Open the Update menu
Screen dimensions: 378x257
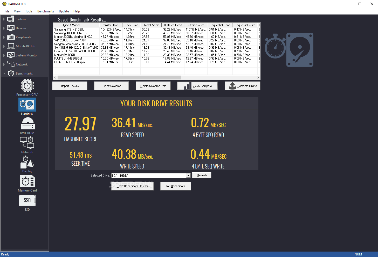click(64, 11)
